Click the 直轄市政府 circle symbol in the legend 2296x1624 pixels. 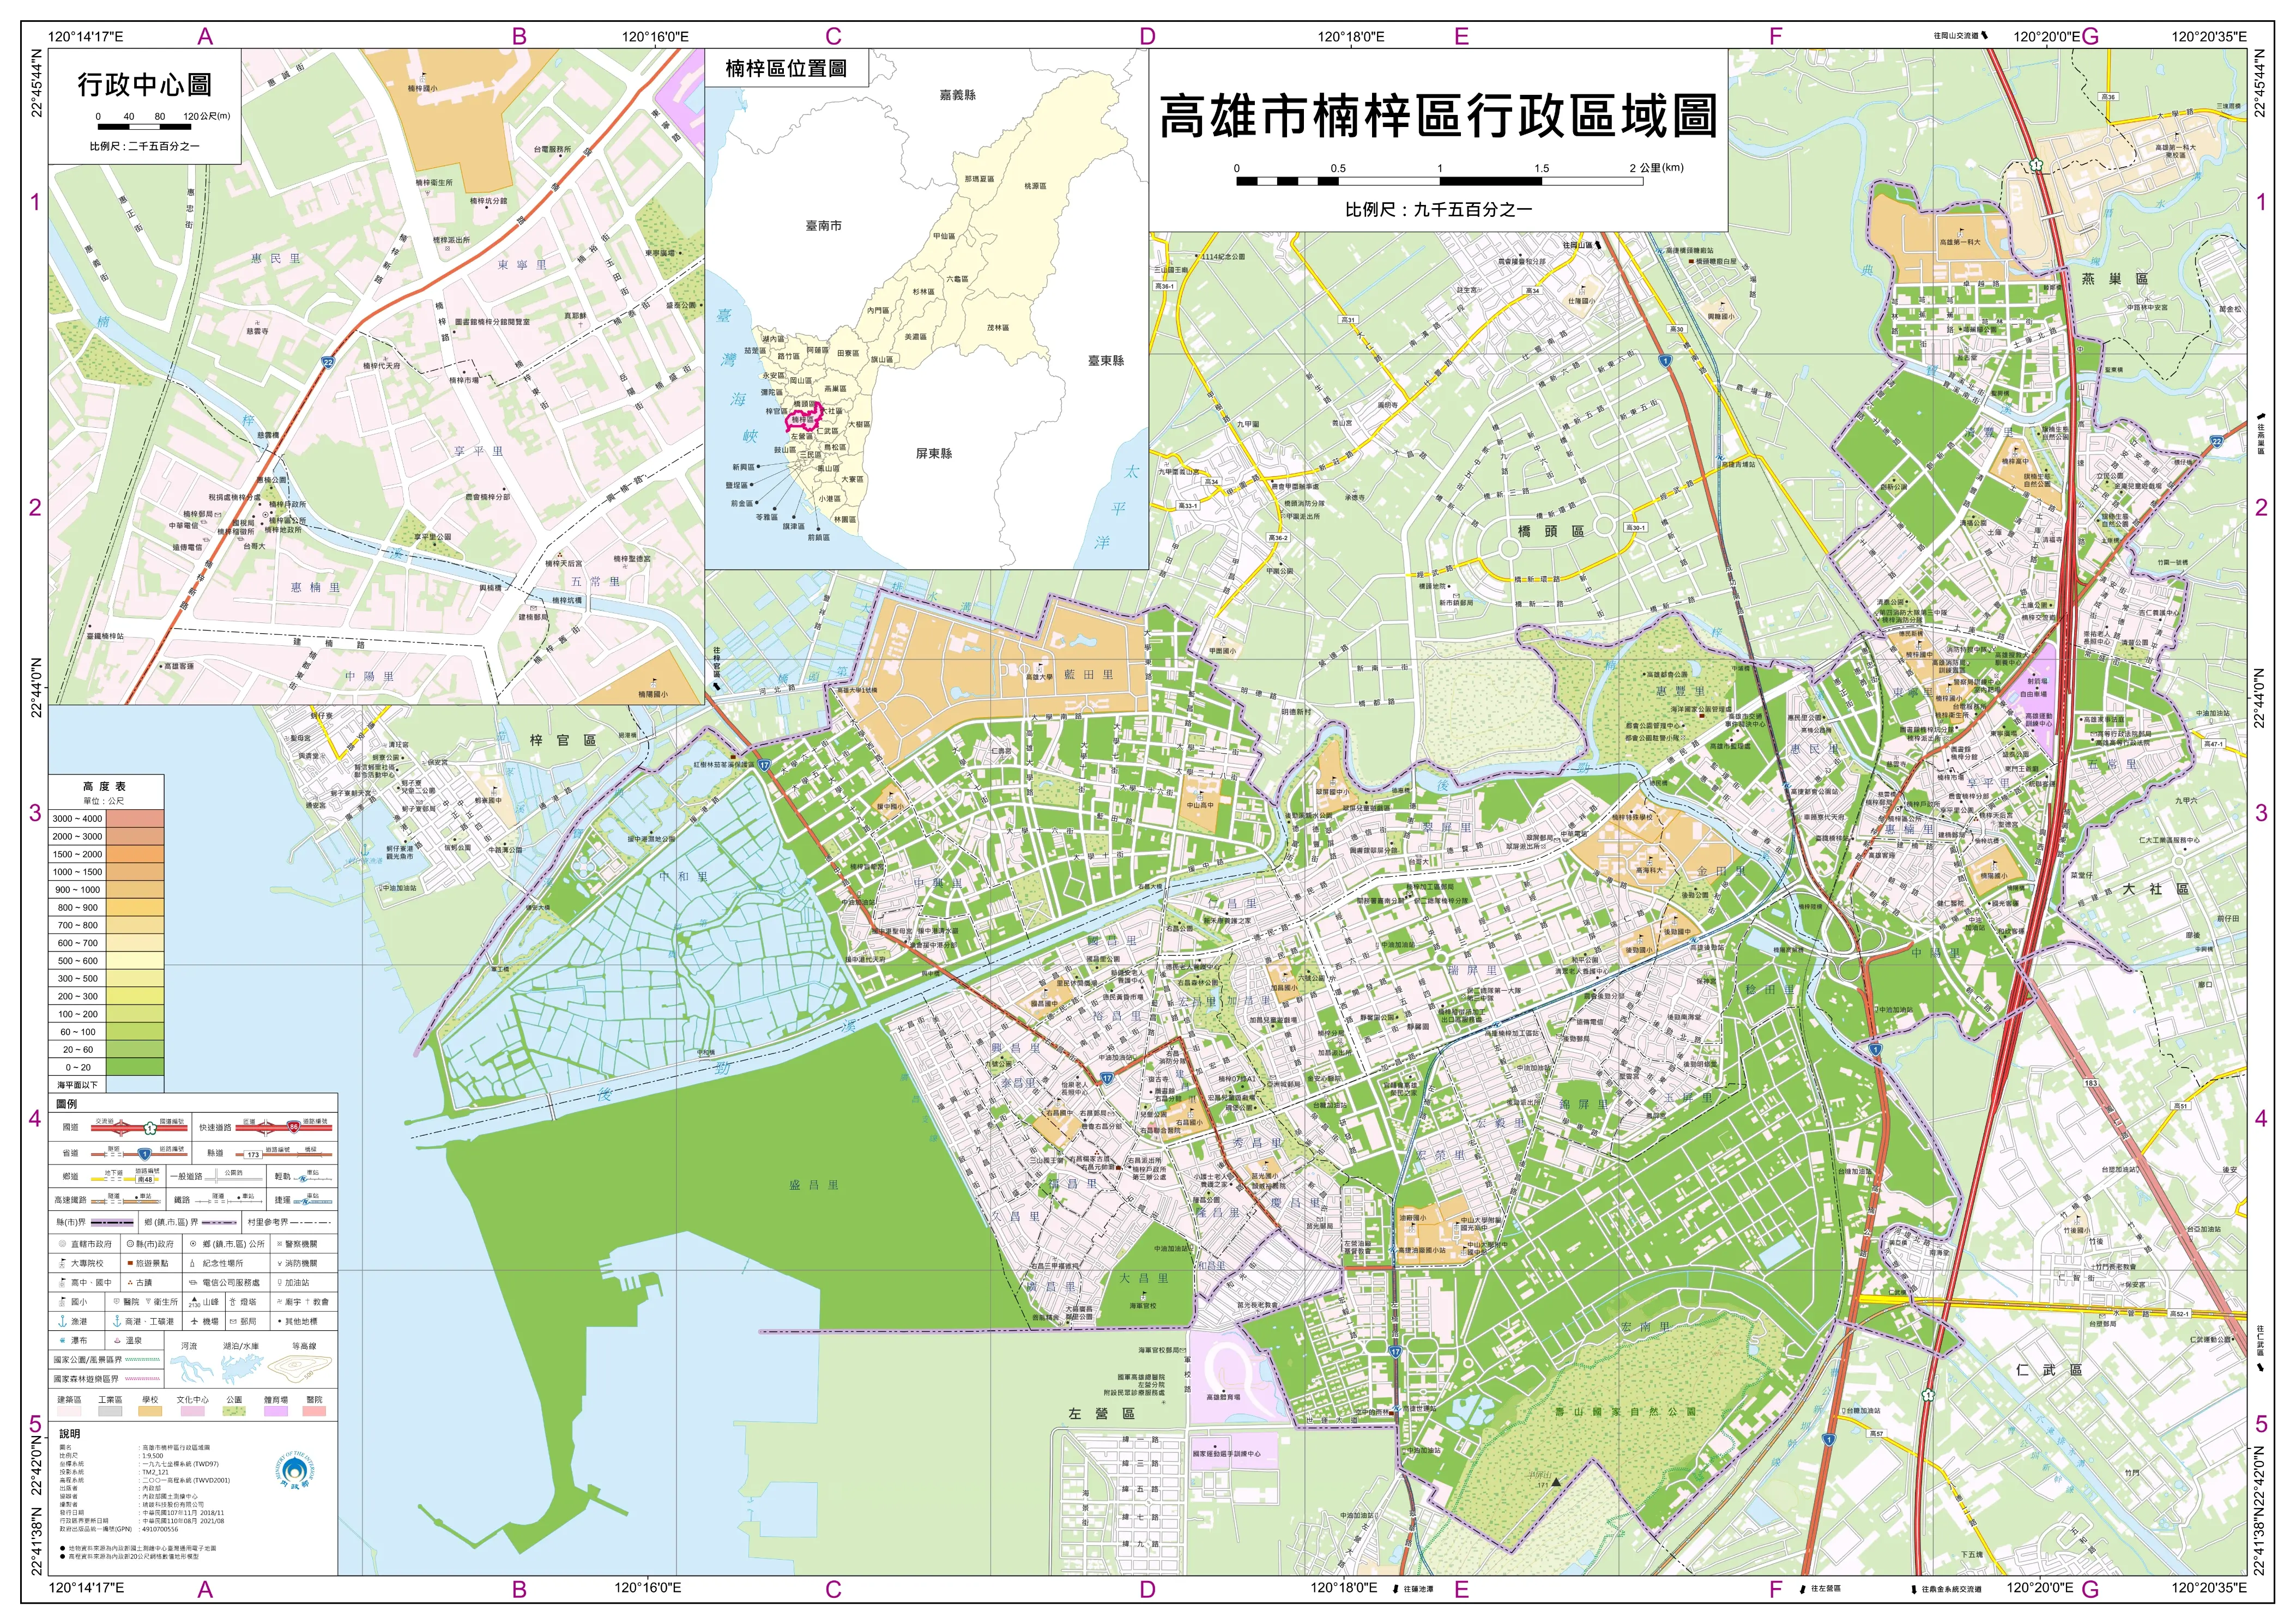click(62, 1244)
